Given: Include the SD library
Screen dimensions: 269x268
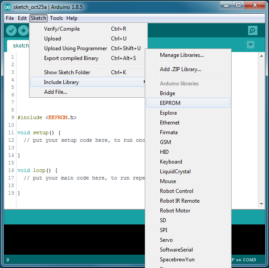Looking at the screenshot, I should point(188,220).
